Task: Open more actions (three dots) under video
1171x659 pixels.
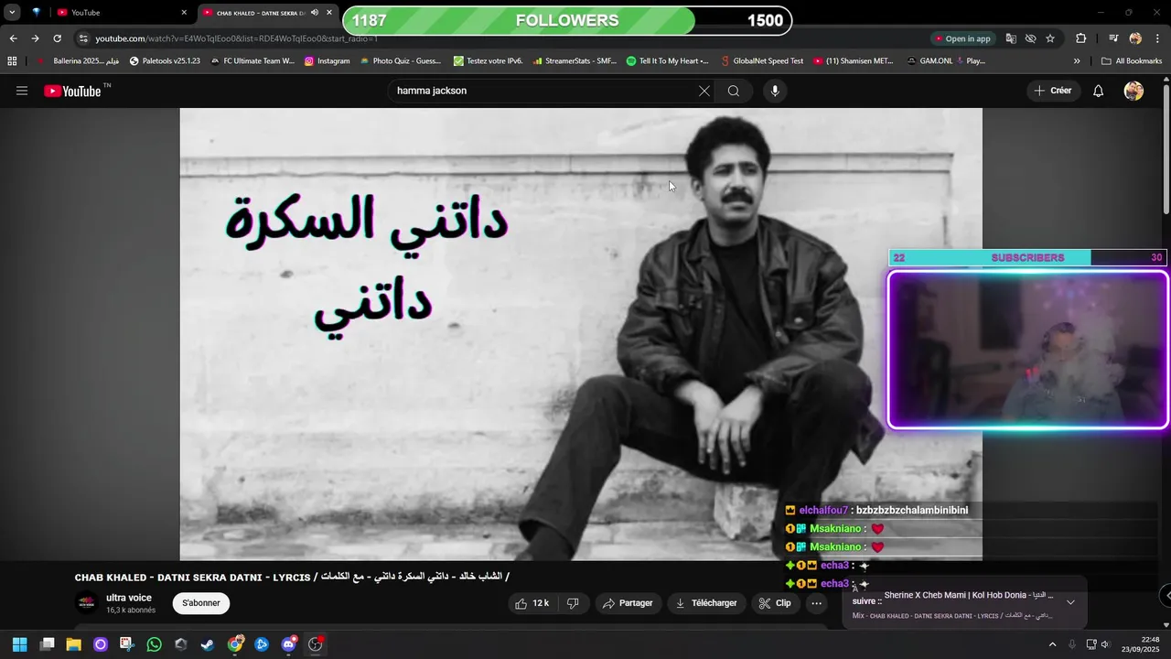Action: [x=816, y=603]
